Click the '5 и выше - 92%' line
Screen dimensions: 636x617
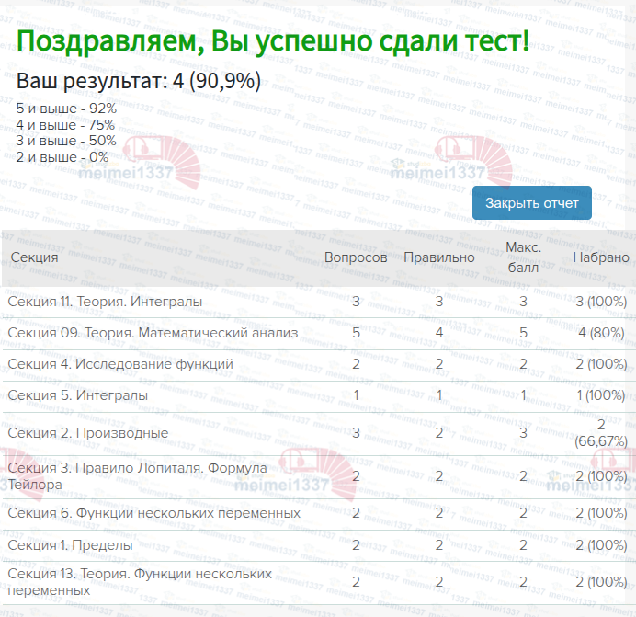66,109
